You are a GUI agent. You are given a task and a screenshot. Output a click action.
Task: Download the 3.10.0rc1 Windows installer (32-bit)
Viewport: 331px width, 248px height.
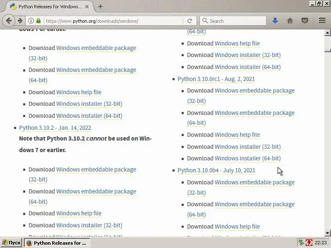point(247,147)
